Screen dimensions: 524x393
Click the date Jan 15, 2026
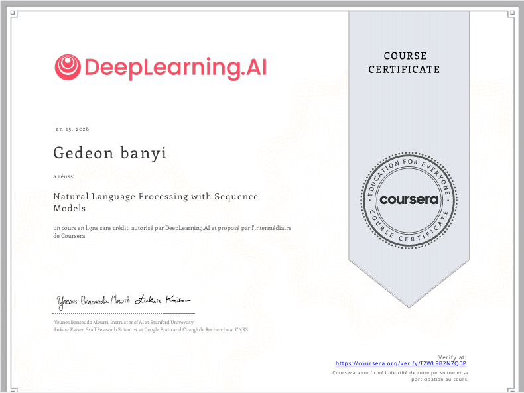pyautogui.click(x=71, y=129)
